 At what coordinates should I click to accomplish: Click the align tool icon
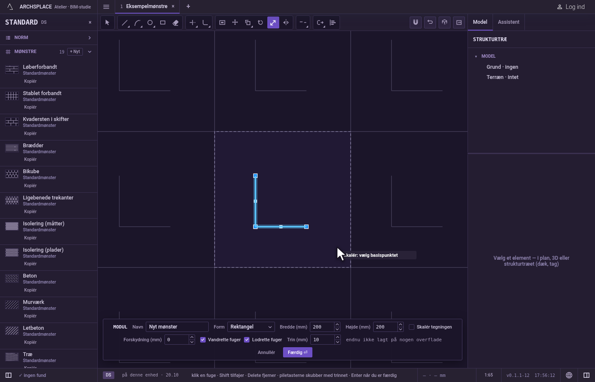333,22
